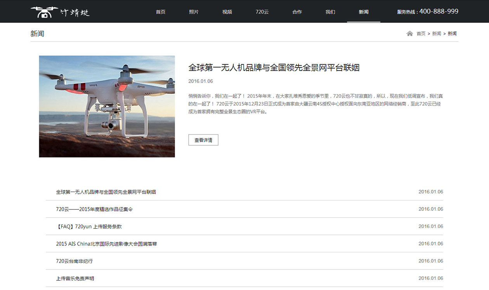489x290 pixels.
Task: Open the 720云 menu item
Action: click(x=262, y=12)
